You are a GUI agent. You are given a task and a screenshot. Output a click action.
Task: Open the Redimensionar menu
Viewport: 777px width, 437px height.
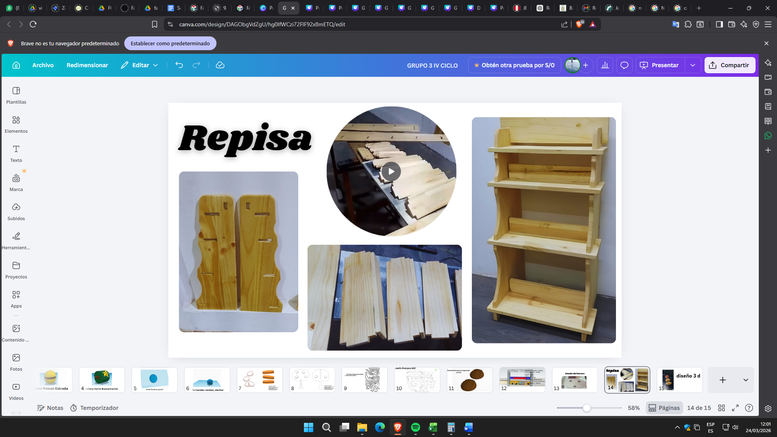pos(87,65)
